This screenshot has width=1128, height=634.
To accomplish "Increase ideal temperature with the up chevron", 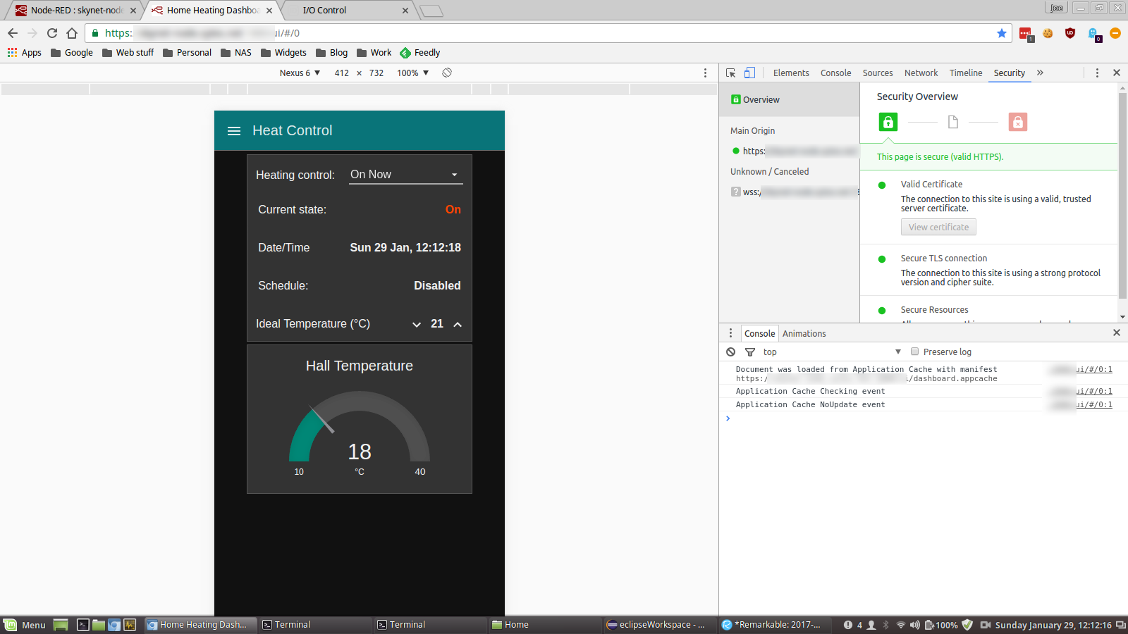I will point(458,324).
